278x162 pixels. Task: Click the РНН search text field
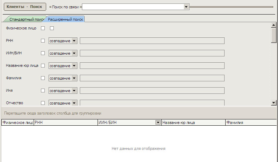[152, 41]
